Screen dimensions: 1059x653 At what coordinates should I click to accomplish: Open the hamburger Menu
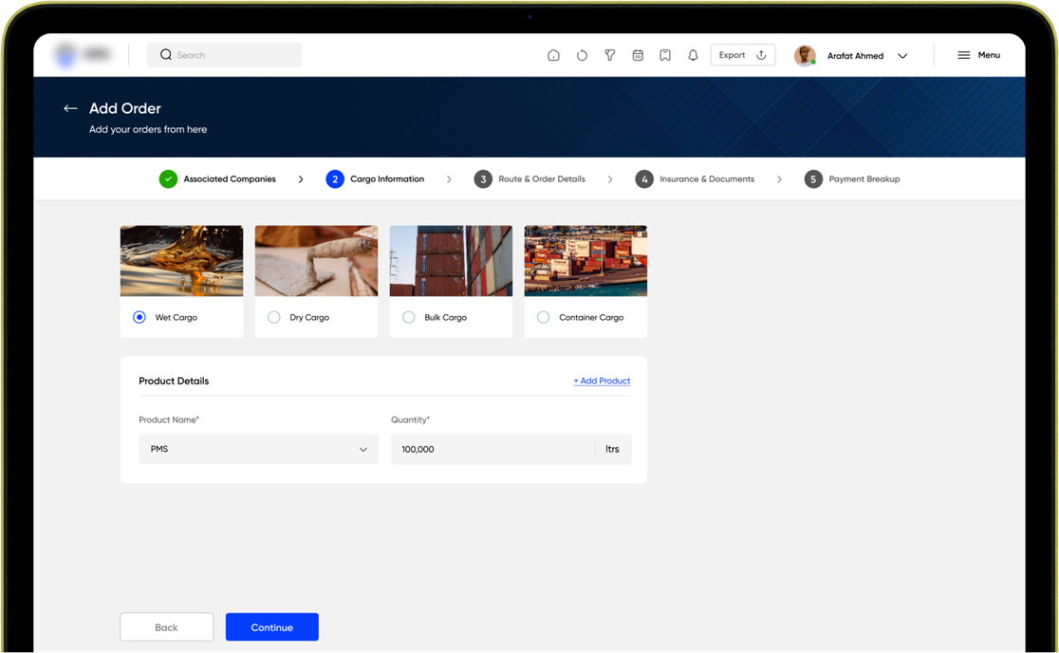coord(978,55)
